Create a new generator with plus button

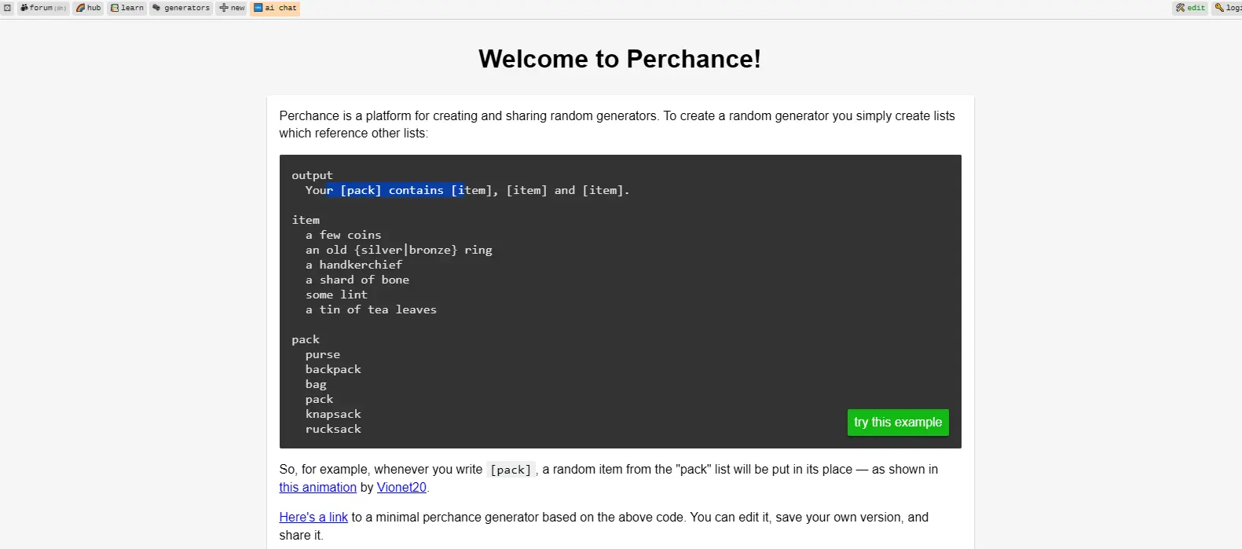coord(232,8)
